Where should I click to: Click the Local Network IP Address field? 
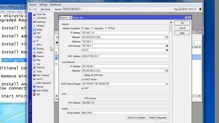click(125, 66)
